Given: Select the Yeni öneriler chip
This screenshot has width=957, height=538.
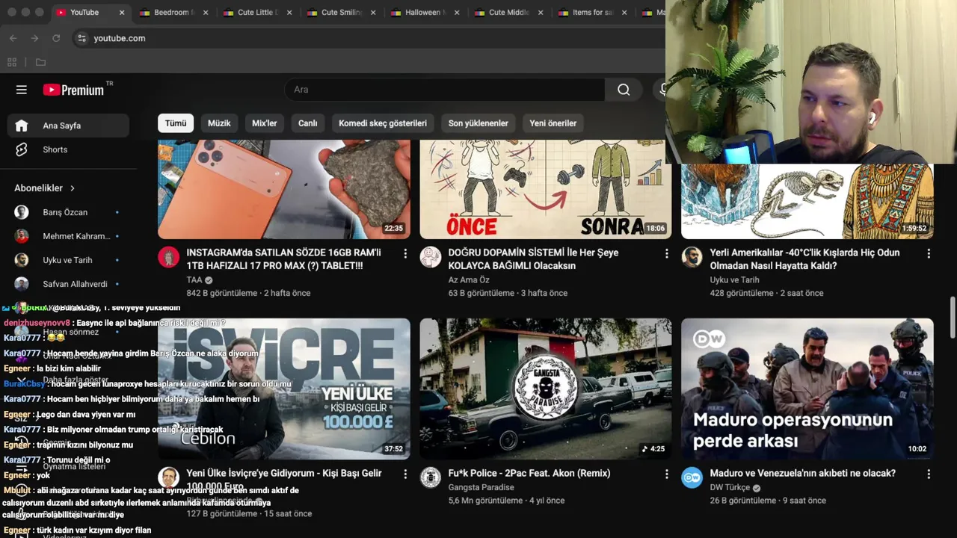Looking at the screenshot, I should [x=553, y=123].
